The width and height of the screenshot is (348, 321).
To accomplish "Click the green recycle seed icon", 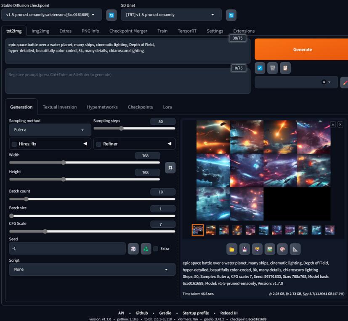I will pyautogui.click(x=146, y=249).
